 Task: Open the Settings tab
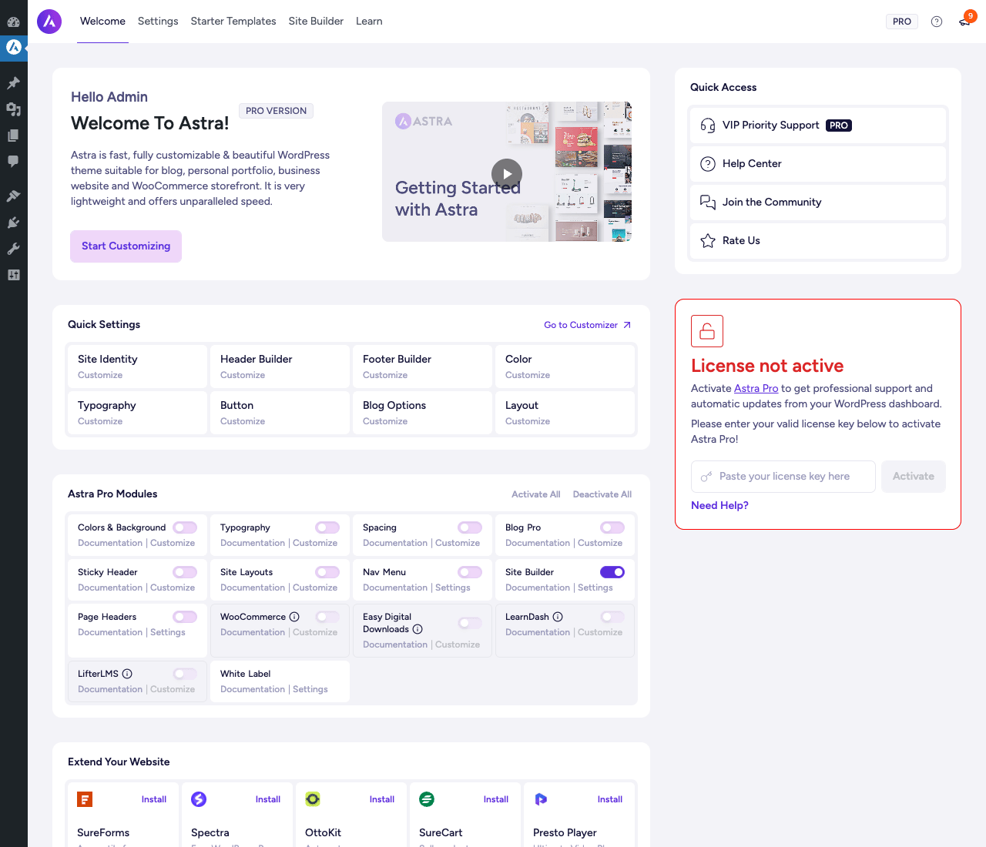[x=158, y=22]
